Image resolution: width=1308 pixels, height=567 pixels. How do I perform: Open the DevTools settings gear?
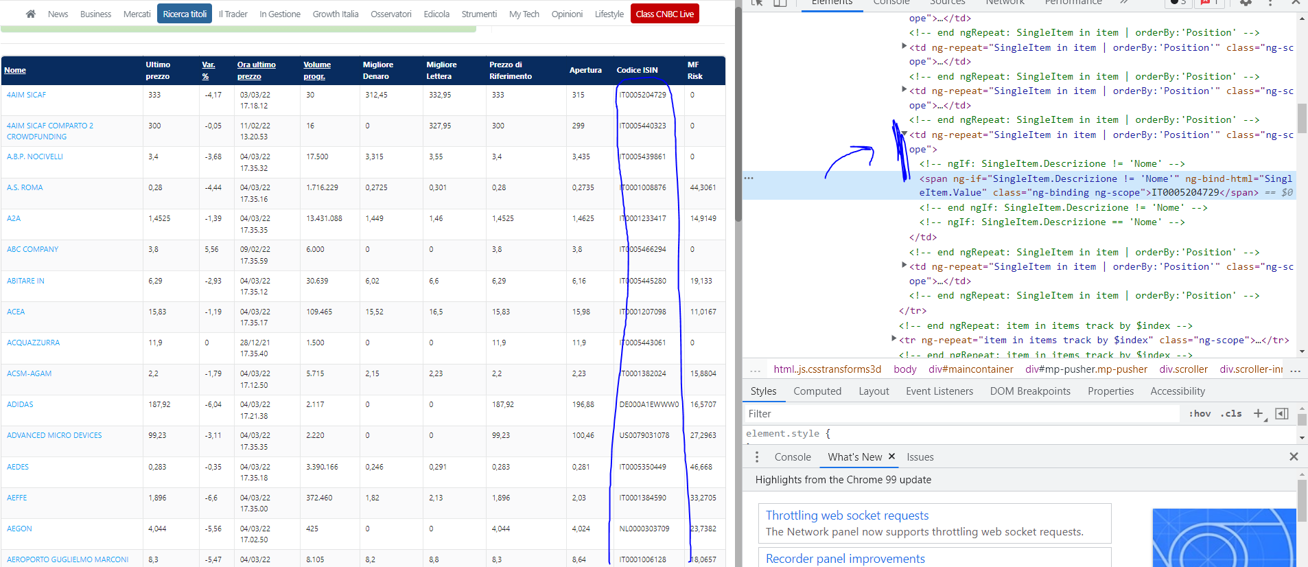pyautogui.click(x=1246, y=3)
